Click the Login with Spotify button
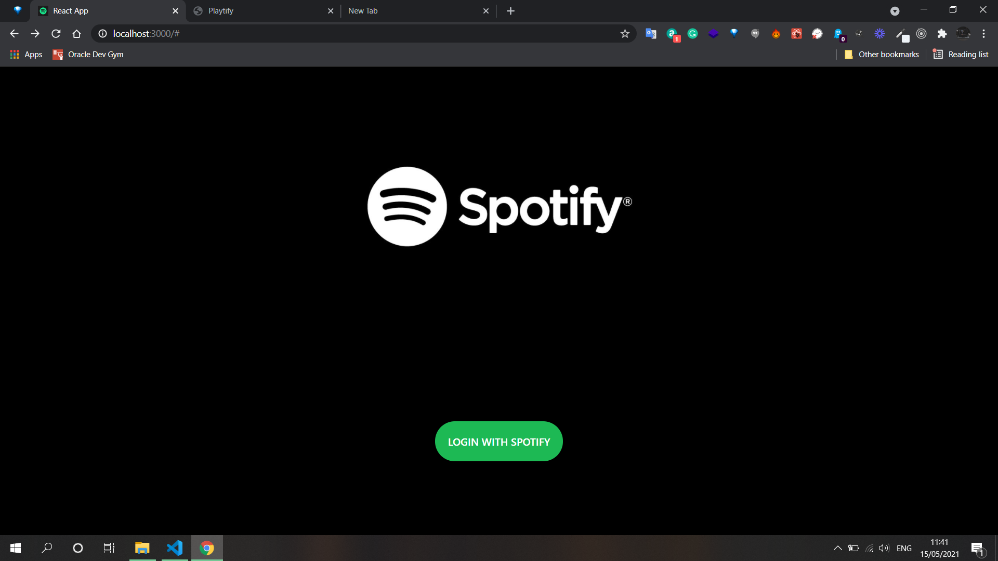998x561 pixels. tap(498, 442)
